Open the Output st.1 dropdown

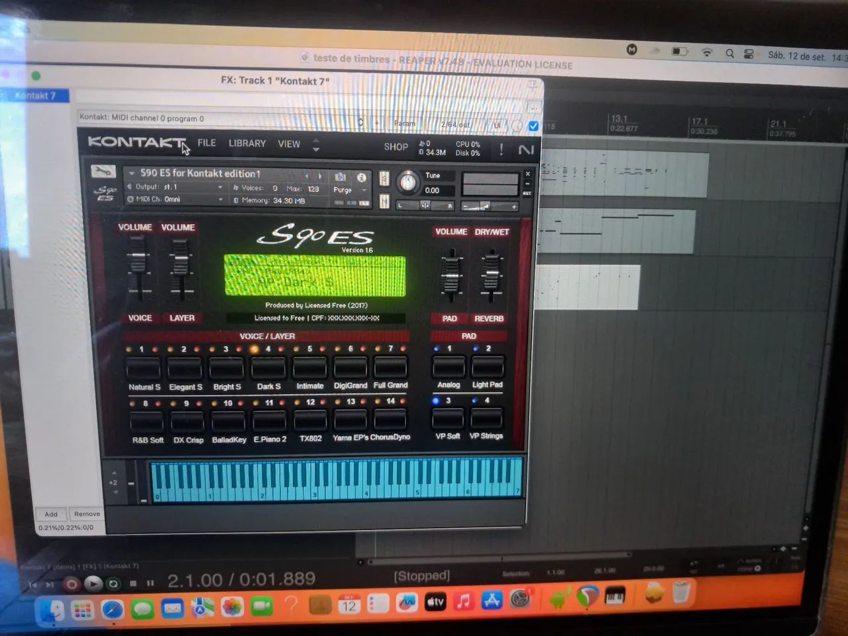pos(175,187)
